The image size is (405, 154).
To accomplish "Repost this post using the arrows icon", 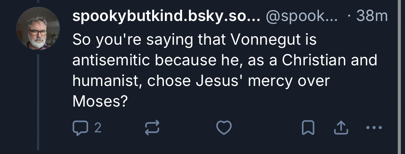I will pos(153,128).
